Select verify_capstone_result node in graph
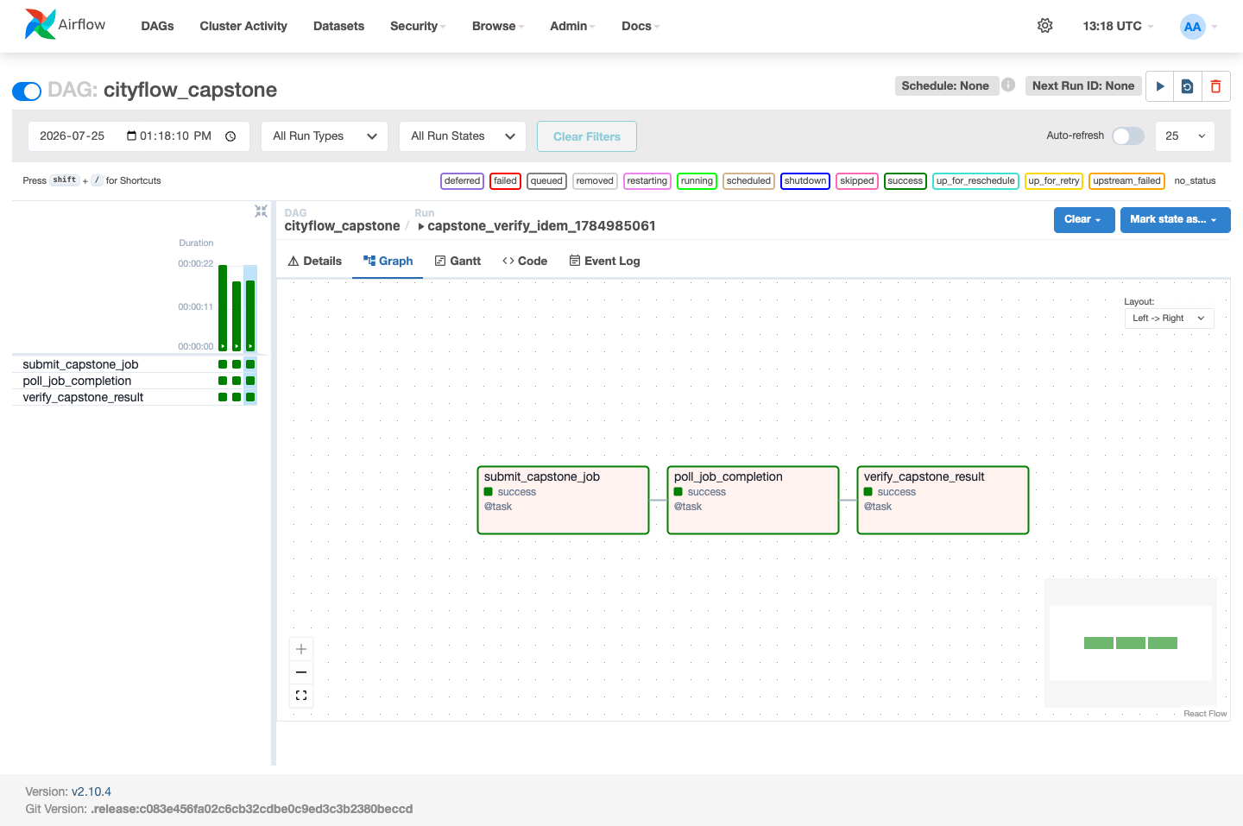This screenshot has width=1243, height=826. pyautogui.click(x=943, y=501)
